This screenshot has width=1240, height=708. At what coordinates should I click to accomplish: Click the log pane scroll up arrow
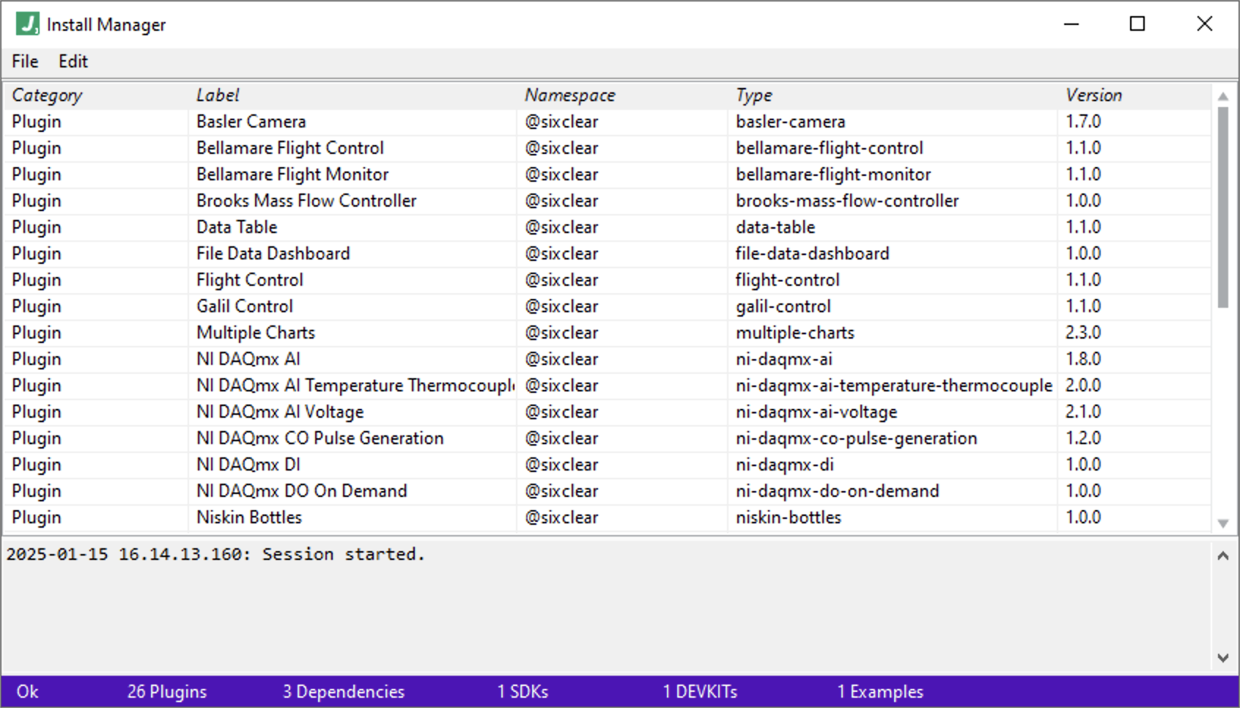click(1222, 556)
